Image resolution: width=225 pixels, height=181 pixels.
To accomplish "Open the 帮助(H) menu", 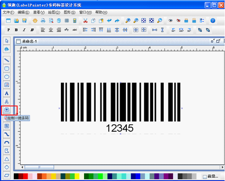I will 101,12.
